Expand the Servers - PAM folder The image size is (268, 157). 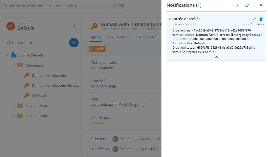click(13, 106)
